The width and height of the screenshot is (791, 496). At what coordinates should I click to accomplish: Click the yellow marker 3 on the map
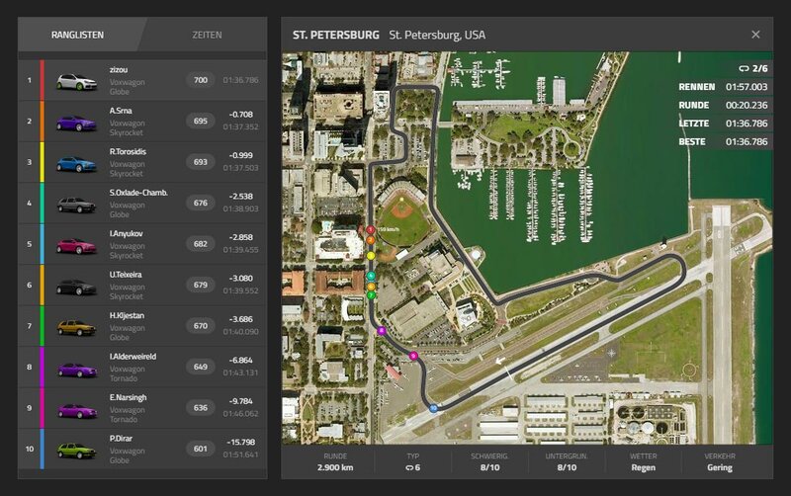coord(371,256)
